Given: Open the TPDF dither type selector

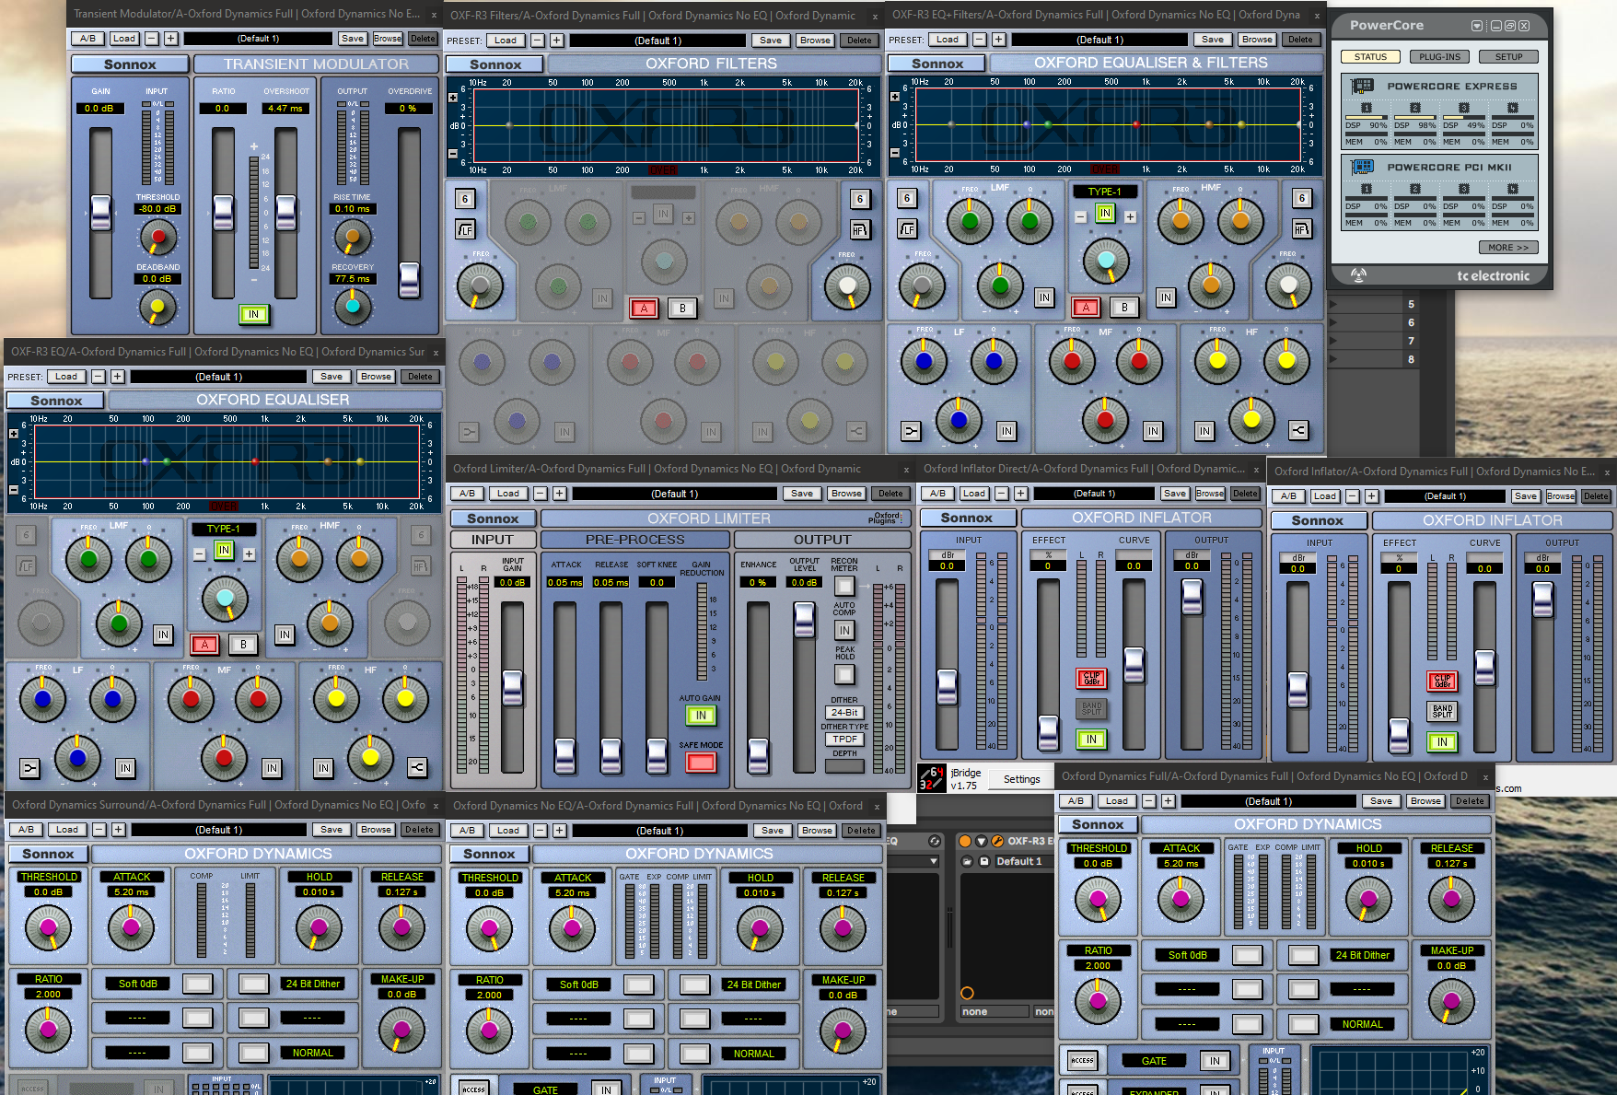Looking at the screenshot, I should click(x=844, y=740).
